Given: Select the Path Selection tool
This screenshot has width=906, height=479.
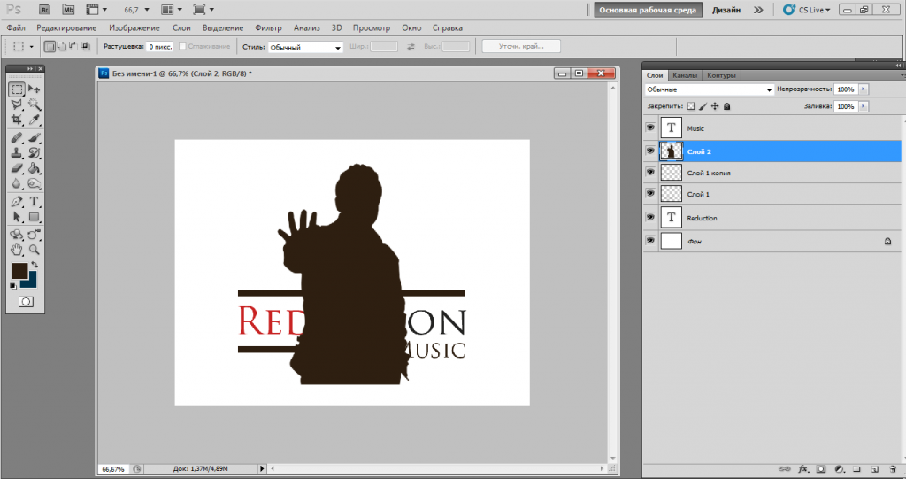Looking at the screenshot, I should click(x=17, y=217).
